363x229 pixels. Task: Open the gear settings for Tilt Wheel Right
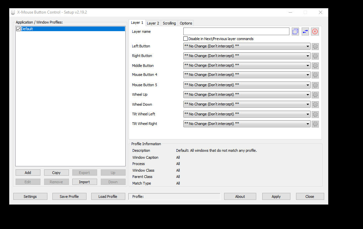(315, 124)
